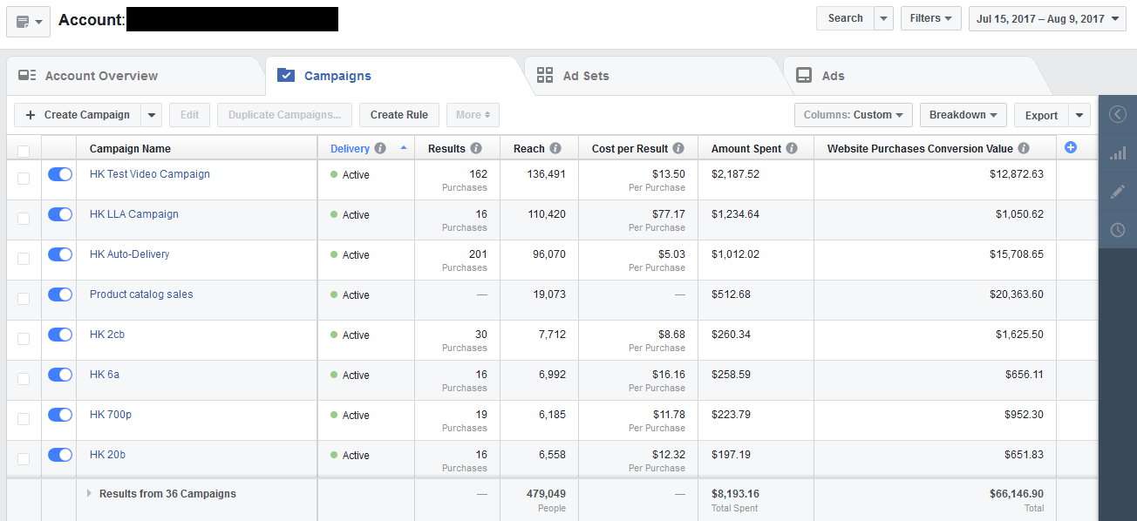Open the charts icon in right sidebar
1137x521 pixels.
[1117, 153]
